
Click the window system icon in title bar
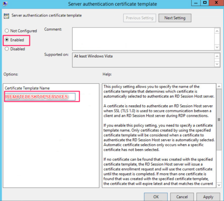pos(5,4)
